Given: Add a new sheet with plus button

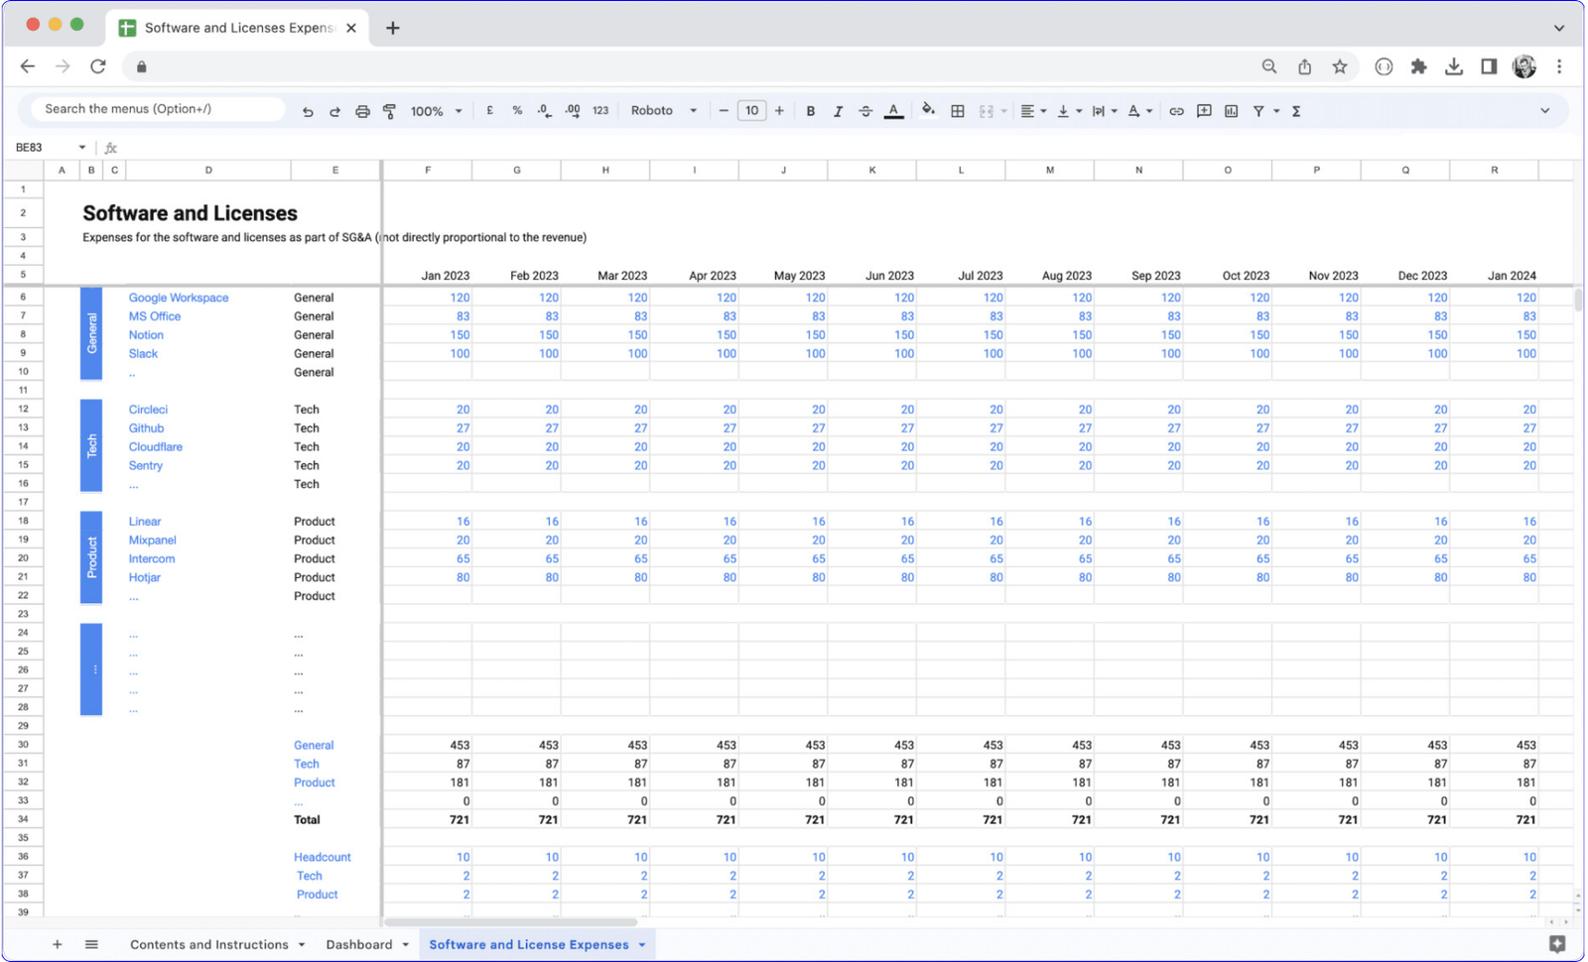Looking at the screenshot, I should tap(57, 944).
